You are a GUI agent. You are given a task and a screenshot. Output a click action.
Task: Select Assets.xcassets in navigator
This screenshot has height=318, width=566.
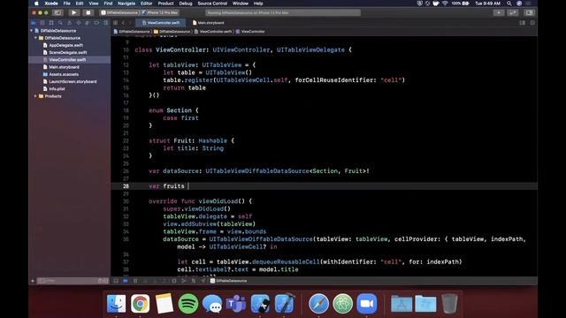(64, 74)
